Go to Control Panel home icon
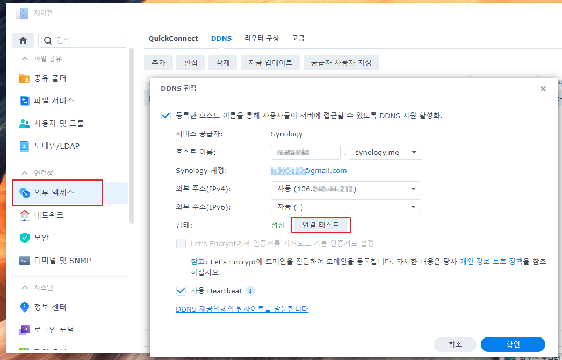Viewport: 562px width, 360px height. coord(23,40)
